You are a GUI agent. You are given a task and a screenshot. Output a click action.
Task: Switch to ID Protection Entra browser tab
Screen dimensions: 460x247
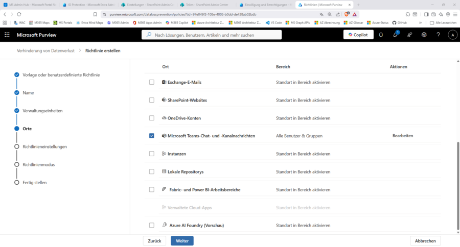(x=88, y=5)
